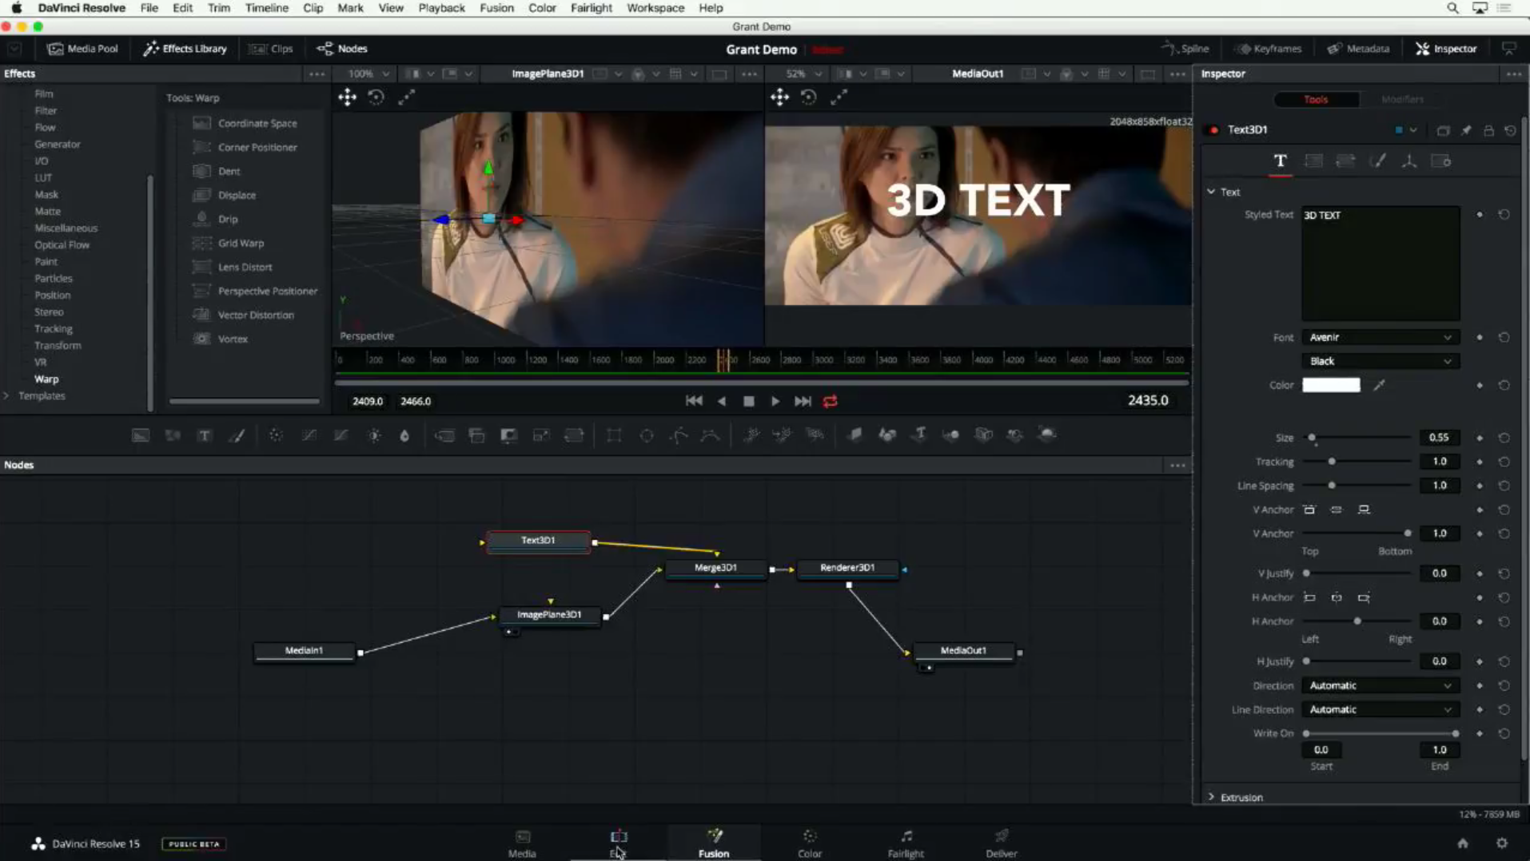The height and width of the screenshot is (861, 1530).
Task: Toggle the Effects Library panel
Action: (x=185, y=49)
